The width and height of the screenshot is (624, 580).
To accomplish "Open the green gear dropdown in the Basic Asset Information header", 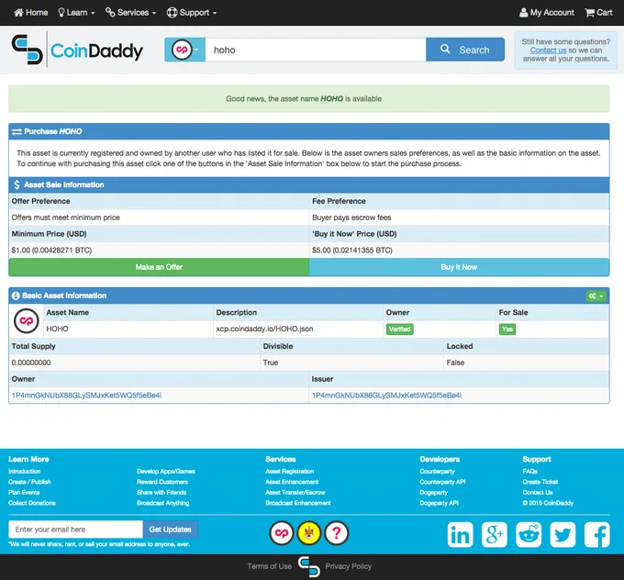I will point(596,296).
